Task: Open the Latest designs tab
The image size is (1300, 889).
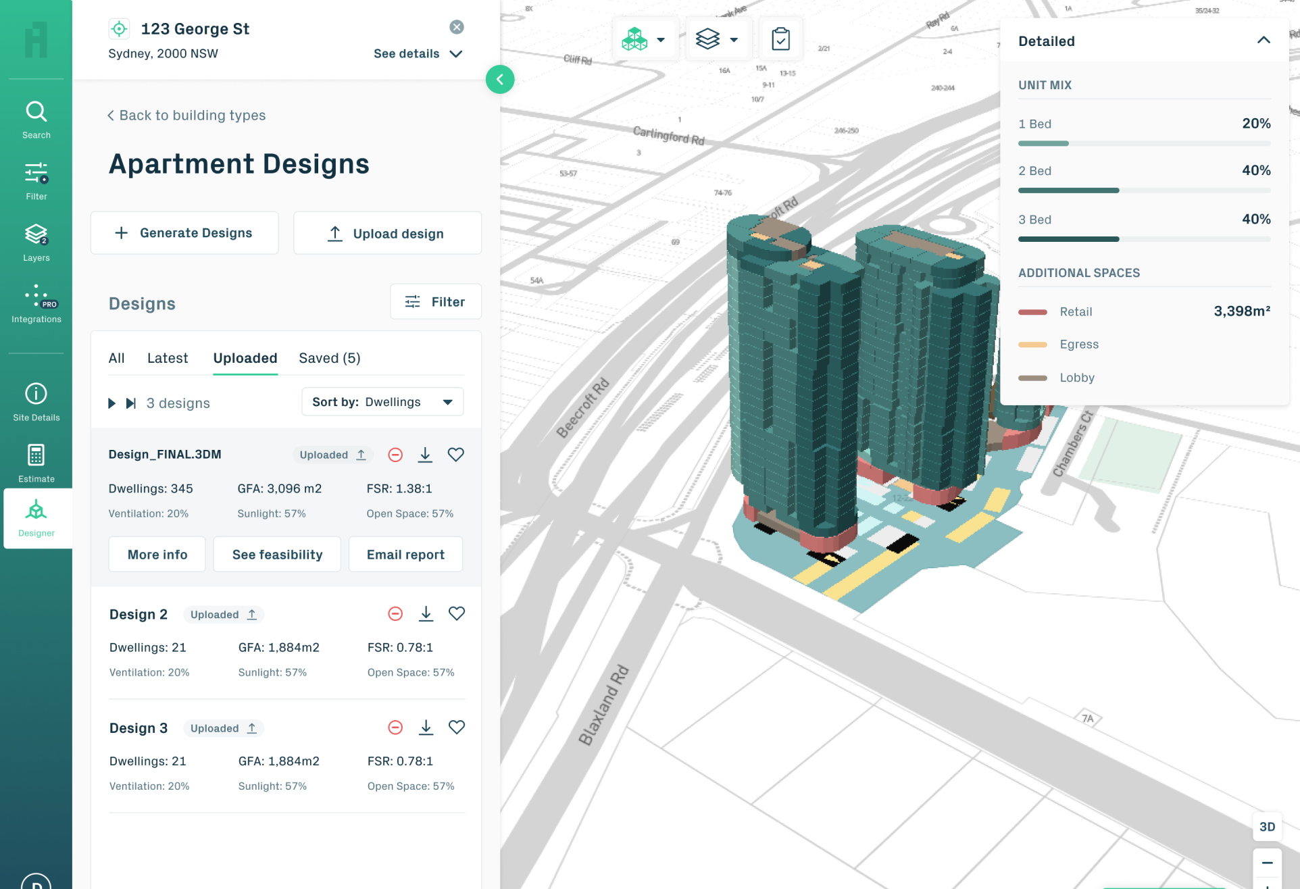Action: (168, 358)
